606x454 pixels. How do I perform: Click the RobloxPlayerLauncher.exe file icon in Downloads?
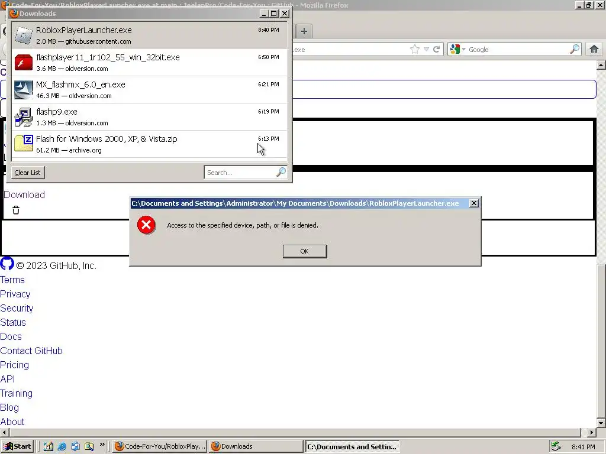tap(24, 35)
